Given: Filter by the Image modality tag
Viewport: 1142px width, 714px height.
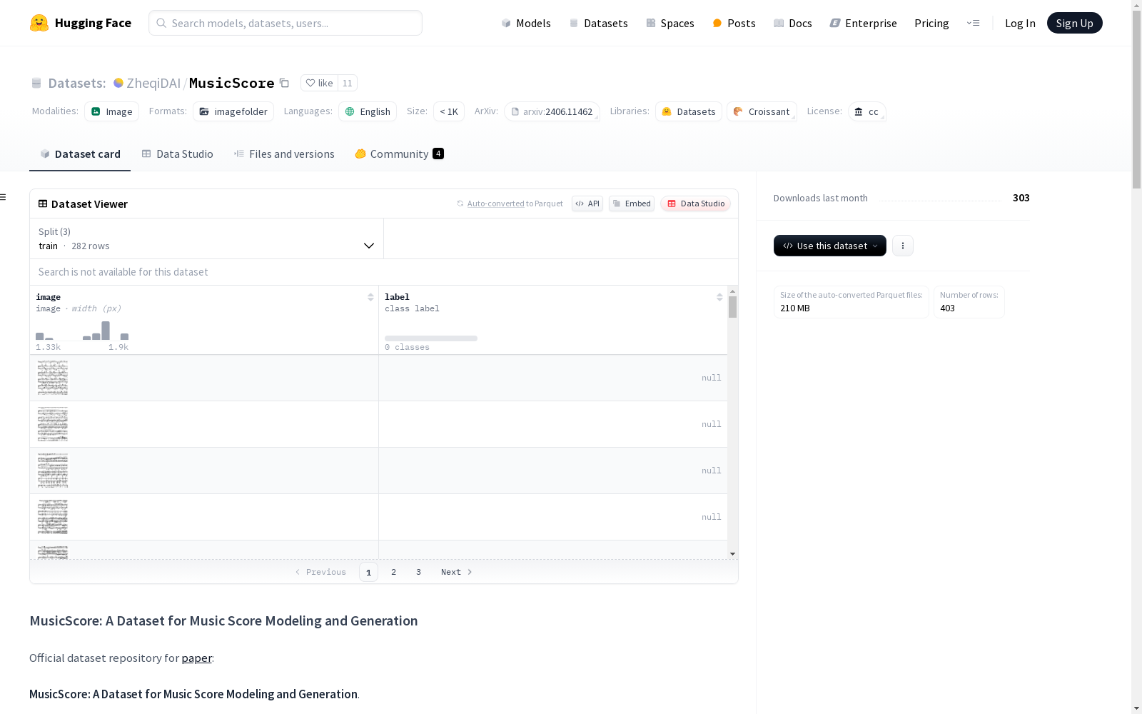Looking at the screenshot, I should pyautogui.click(x=112, y=111).
